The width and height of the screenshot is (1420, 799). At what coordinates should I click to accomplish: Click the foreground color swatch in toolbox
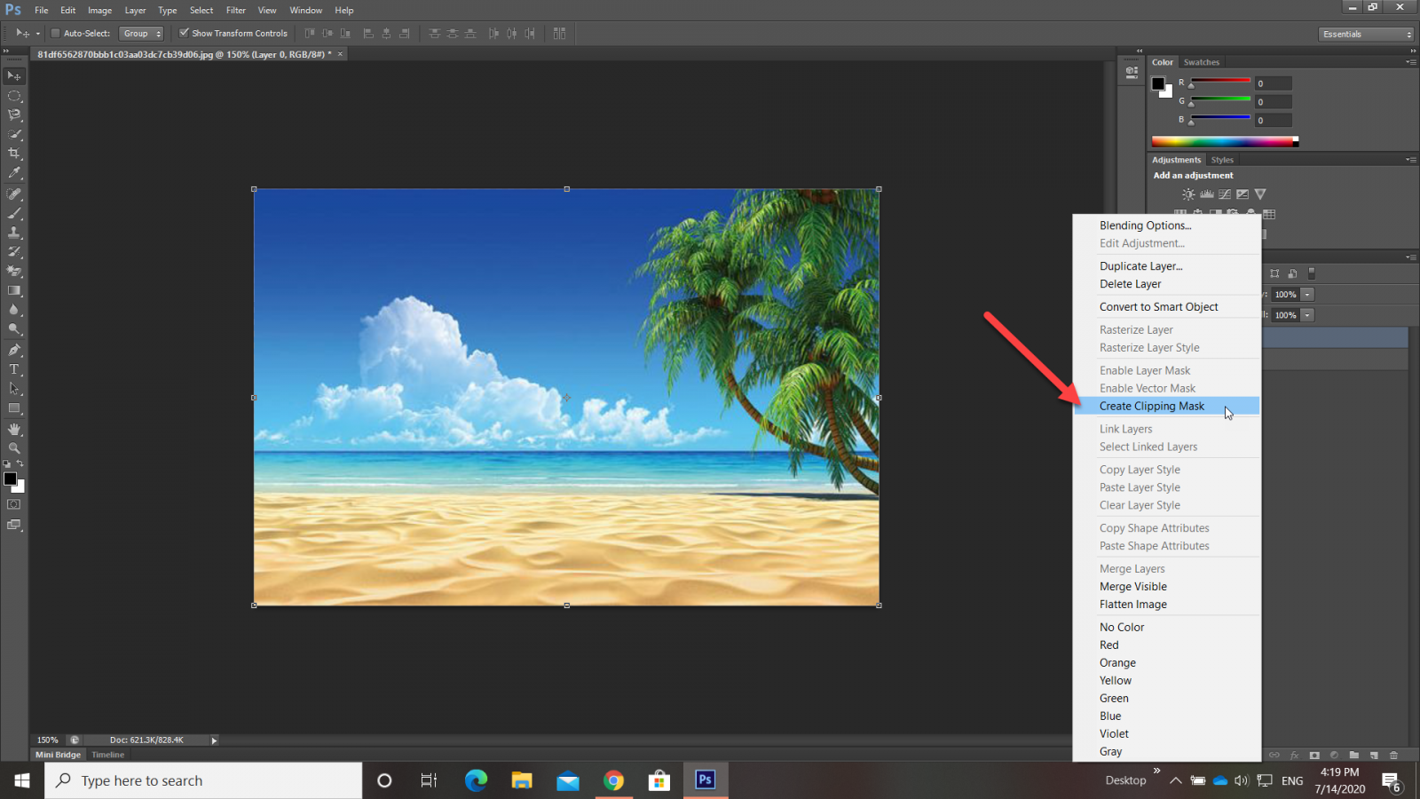[10, 479]
